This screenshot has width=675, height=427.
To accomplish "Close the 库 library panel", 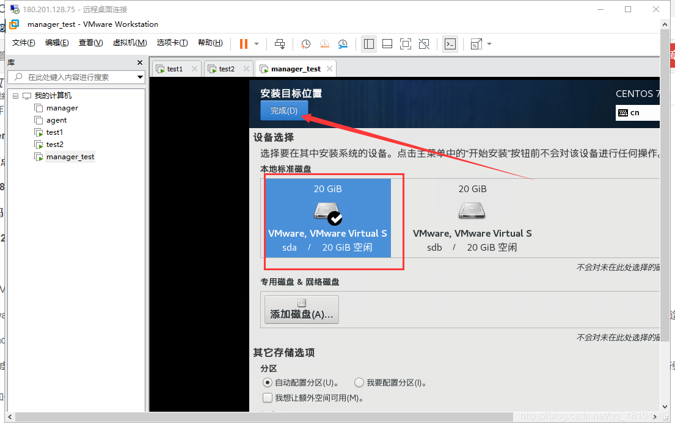I will [x=139, y=63].
